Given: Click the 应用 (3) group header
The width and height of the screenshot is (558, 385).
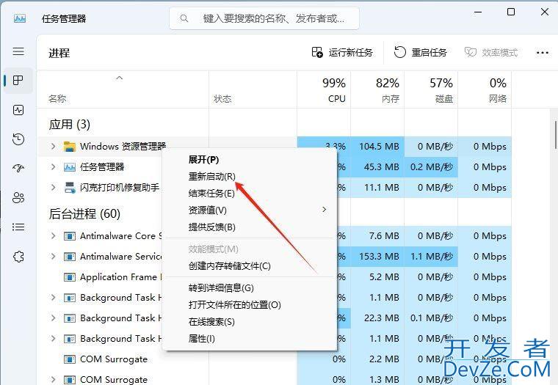Looking at the screenshot, I should tap(70, 125).
